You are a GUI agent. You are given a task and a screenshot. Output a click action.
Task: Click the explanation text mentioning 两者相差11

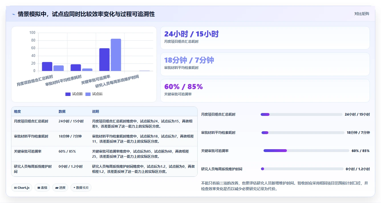point(143,139)
